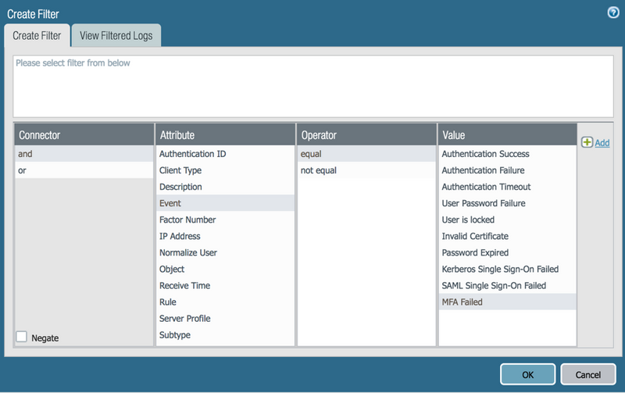Select the 'and' connector
This screenshot has width=625, height=393.
point(84,154)
